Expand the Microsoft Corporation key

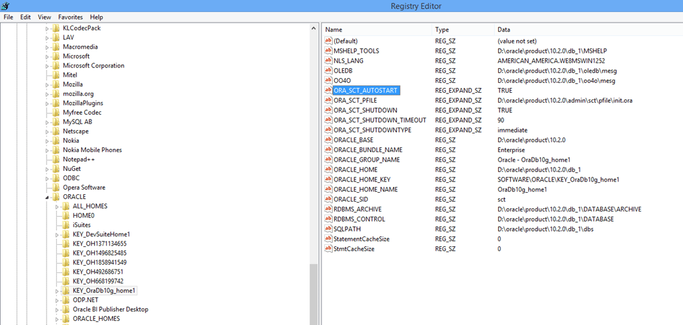click(x=47, y=66)
